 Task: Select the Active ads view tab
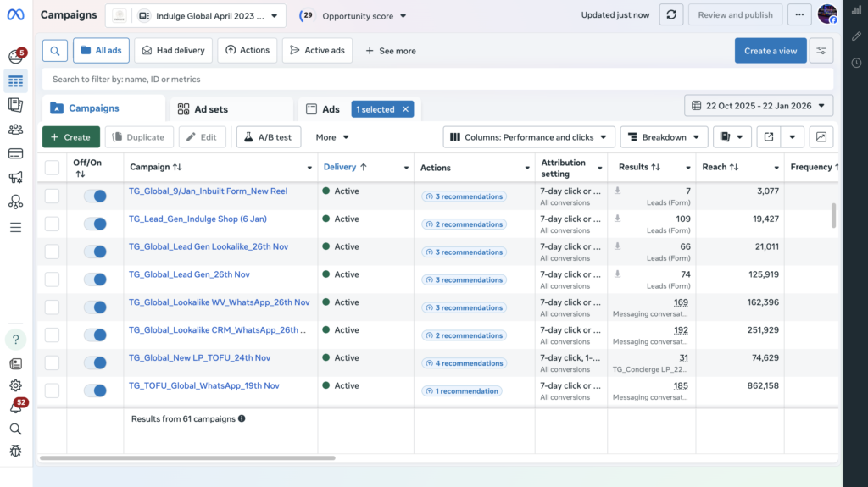(317, 51)
